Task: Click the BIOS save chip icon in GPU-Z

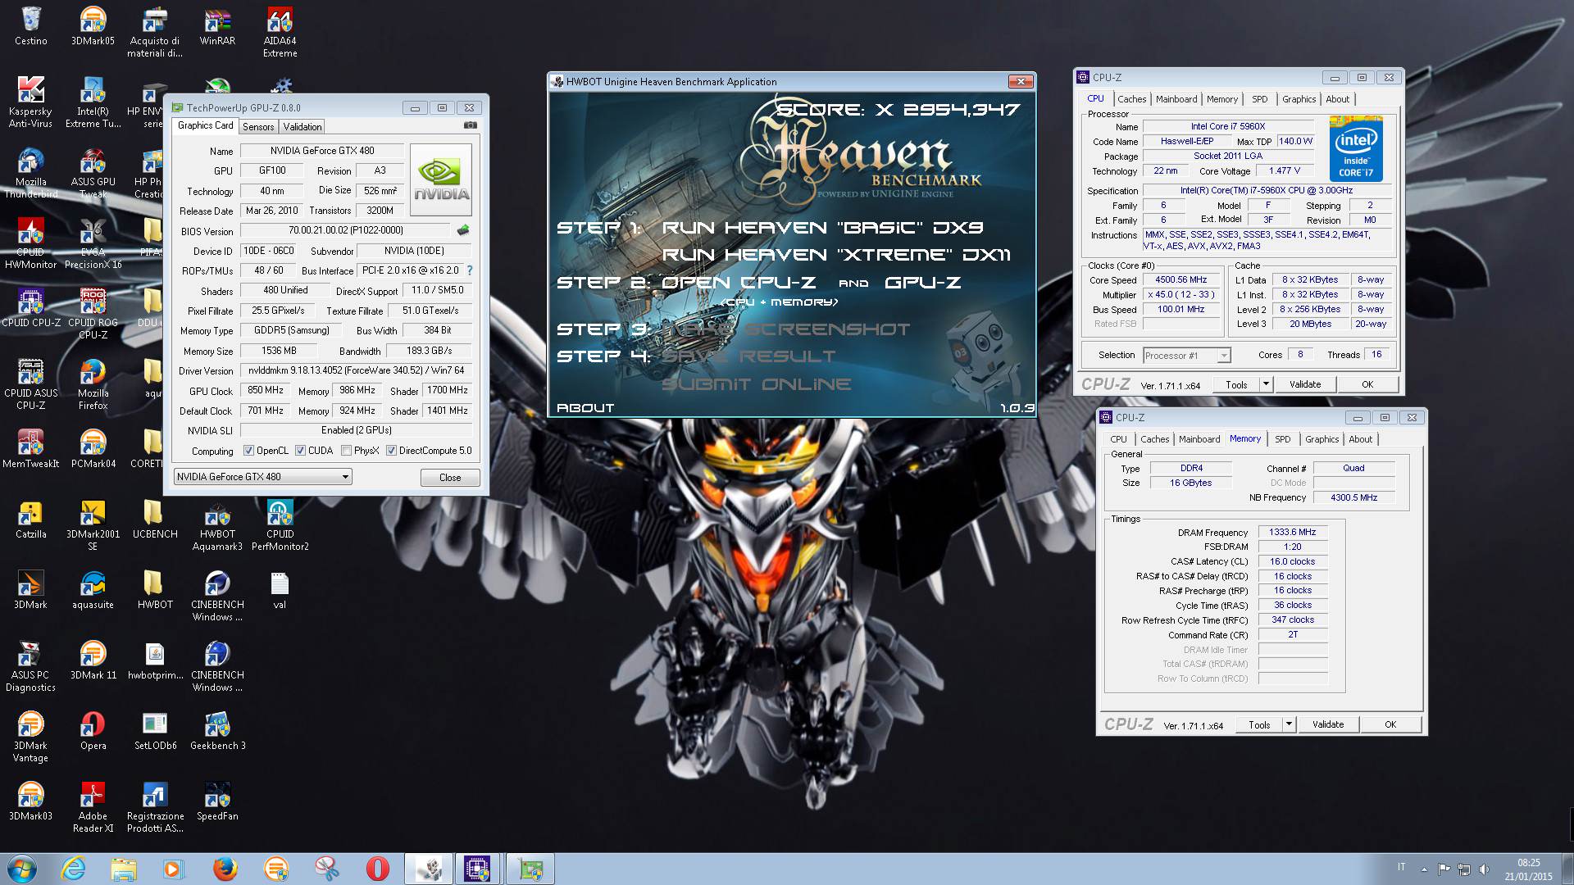Action: click(463, 230)
